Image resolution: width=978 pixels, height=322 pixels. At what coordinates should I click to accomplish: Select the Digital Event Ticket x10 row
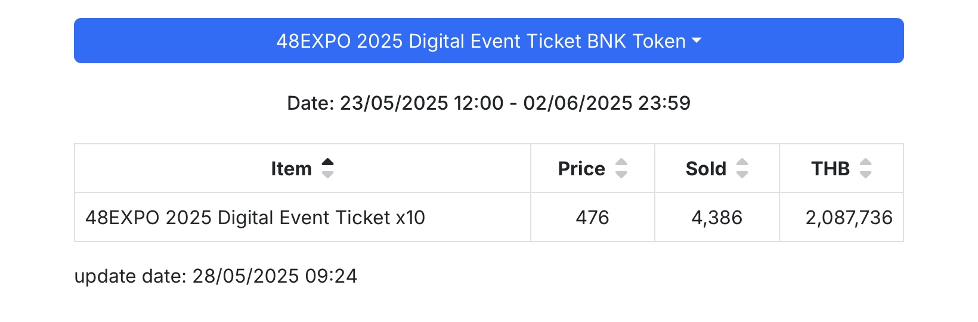pos(489,217)
